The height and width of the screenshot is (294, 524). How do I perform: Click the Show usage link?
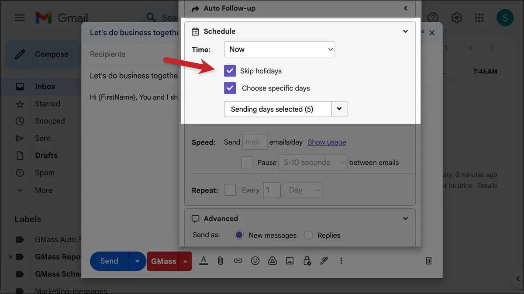(327, 142)
